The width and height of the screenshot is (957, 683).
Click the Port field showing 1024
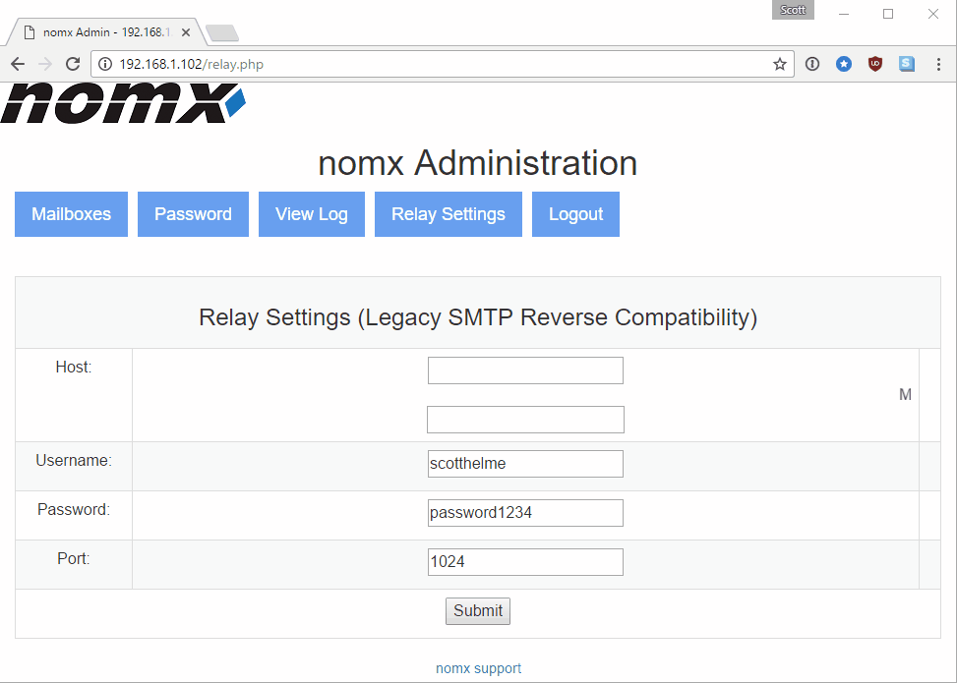click(525, 562)
